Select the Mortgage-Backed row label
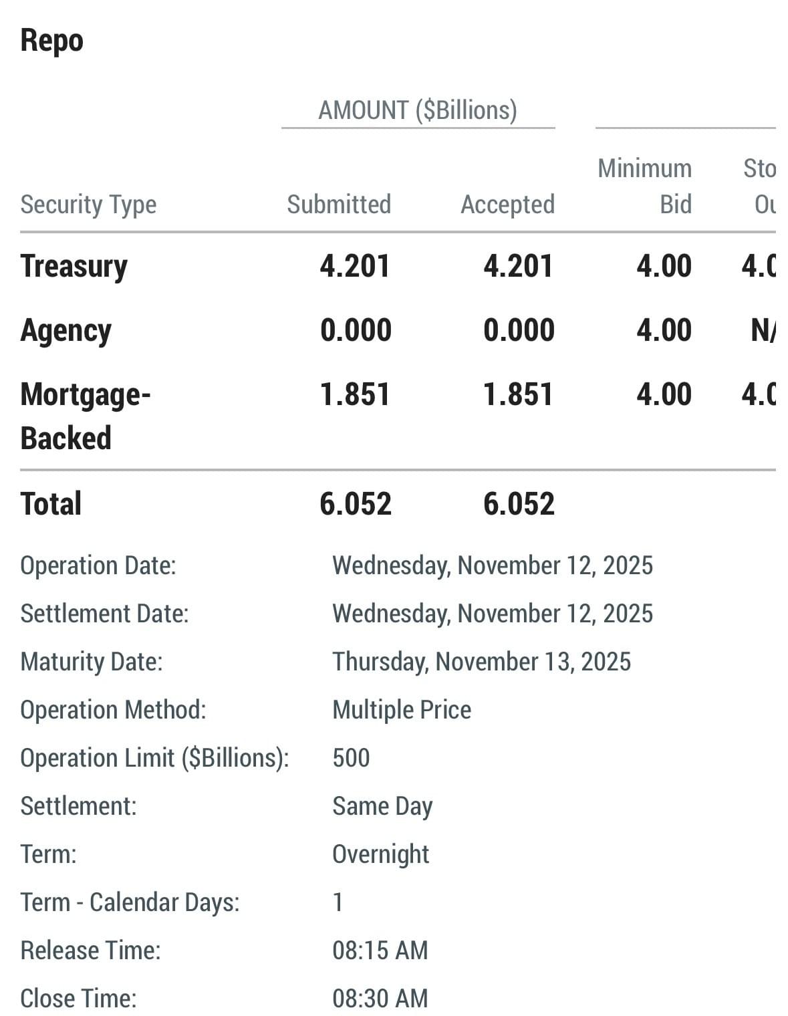 click(85, 416)
